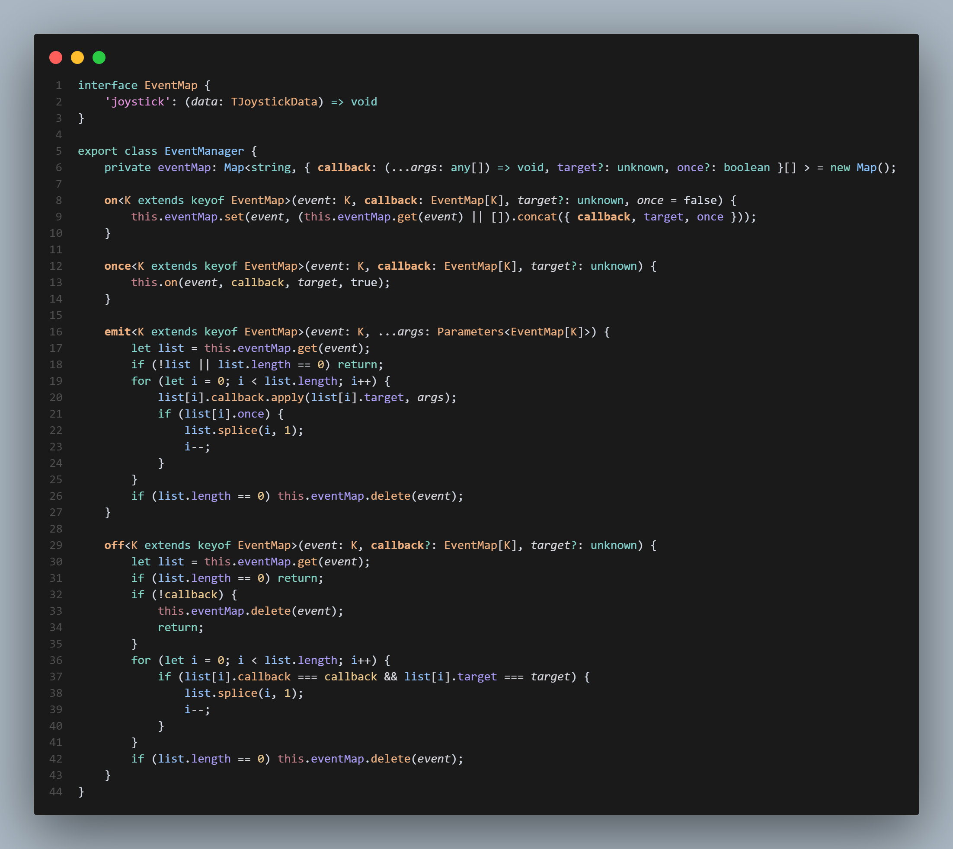Screen dimensions: 953x849
Task: Click the 'once' method name on line 12
Action: point(117,266)
